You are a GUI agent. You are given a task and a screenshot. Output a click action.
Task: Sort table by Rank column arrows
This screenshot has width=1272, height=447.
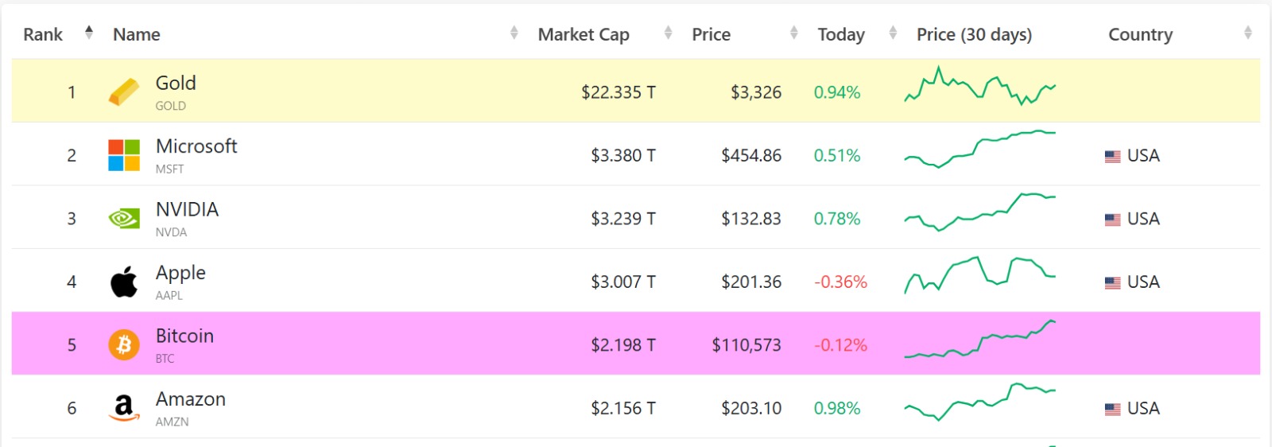coord(89,33)
